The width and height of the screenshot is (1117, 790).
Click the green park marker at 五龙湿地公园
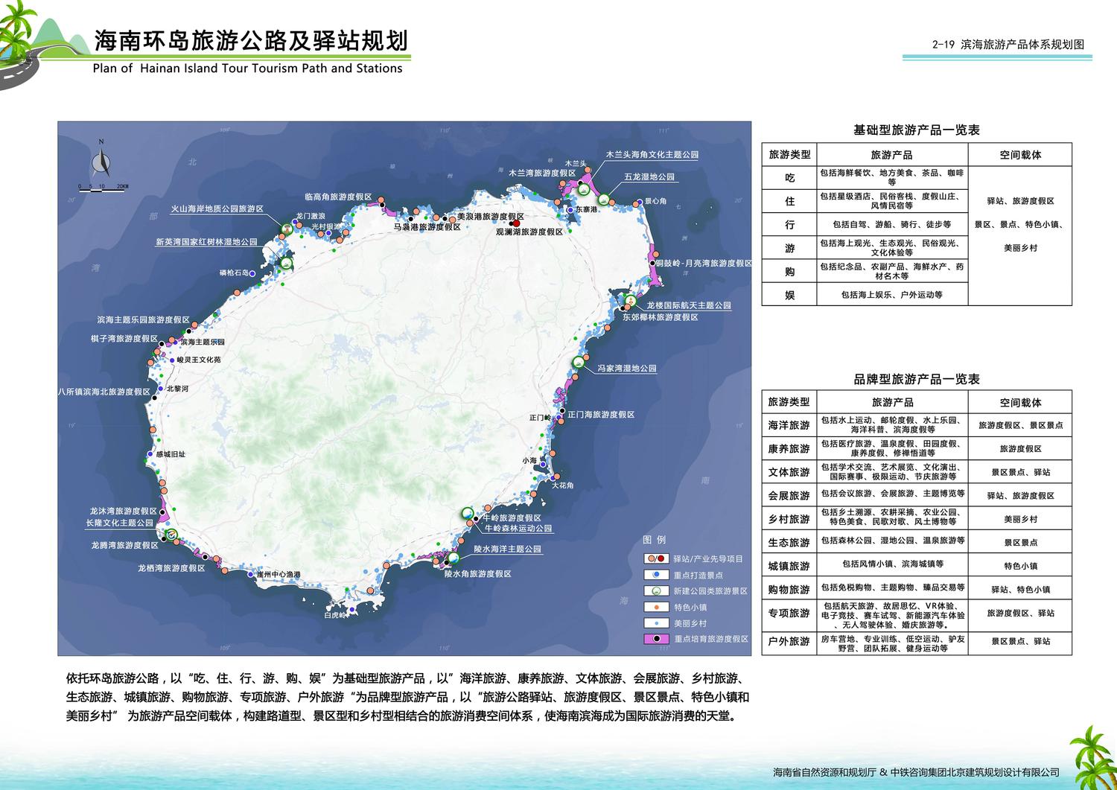point(603,199)
